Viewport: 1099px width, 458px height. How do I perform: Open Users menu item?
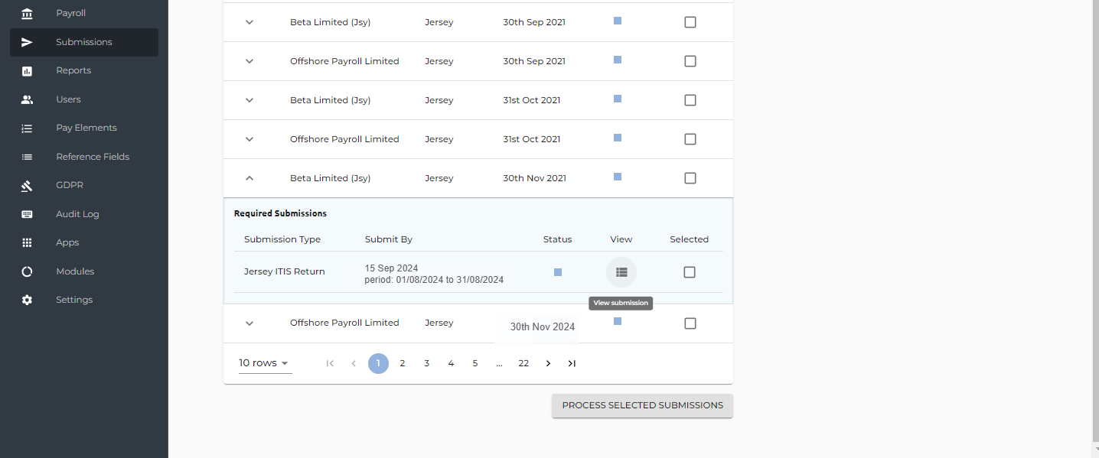point(84,99)
